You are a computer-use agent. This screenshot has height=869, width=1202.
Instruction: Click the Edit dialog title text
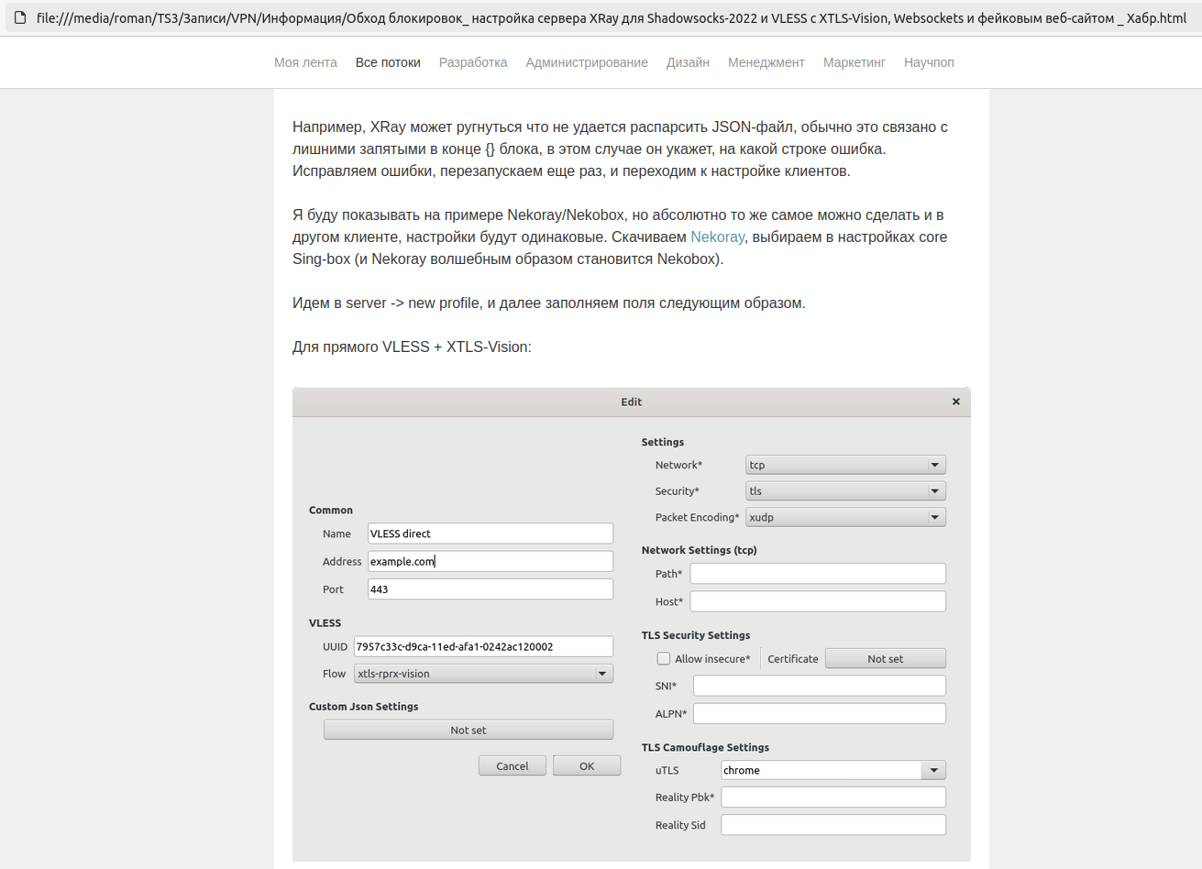pyautogui.click(x=631, y=401)
